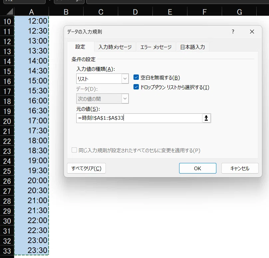
Task: Select cell containing 22:00
Action: (32, 220)
